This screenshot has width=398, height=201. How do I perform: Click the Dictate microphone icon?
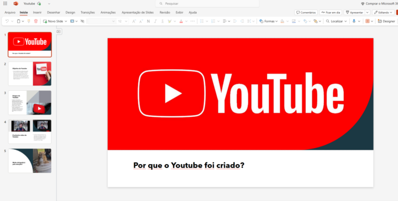click(x=354, y=21)
